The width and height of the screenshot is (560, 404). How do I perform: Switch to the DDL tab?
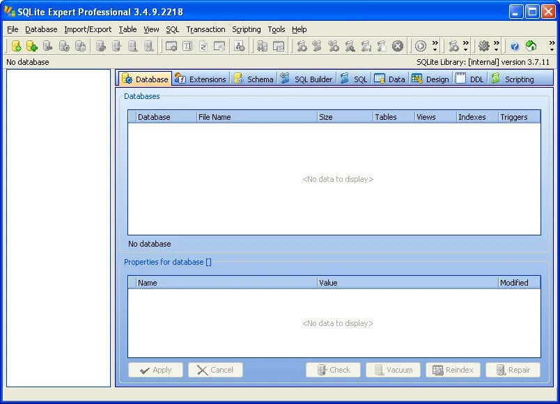pos(469,79)
